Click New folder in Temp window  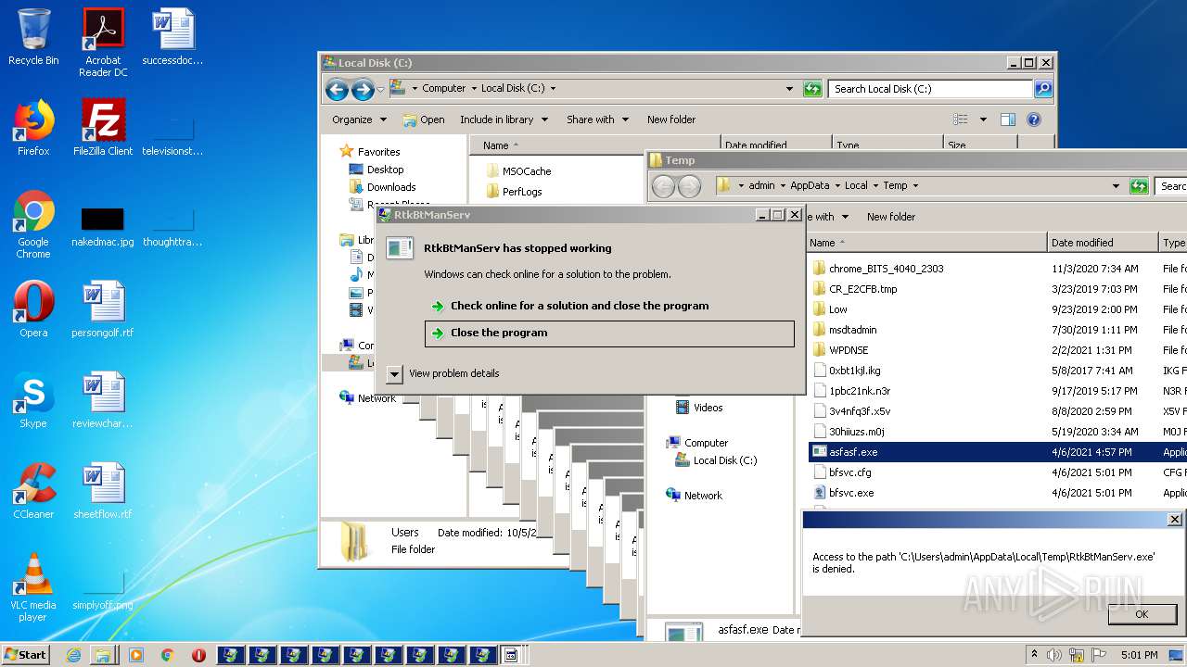(x=891, y=217)
